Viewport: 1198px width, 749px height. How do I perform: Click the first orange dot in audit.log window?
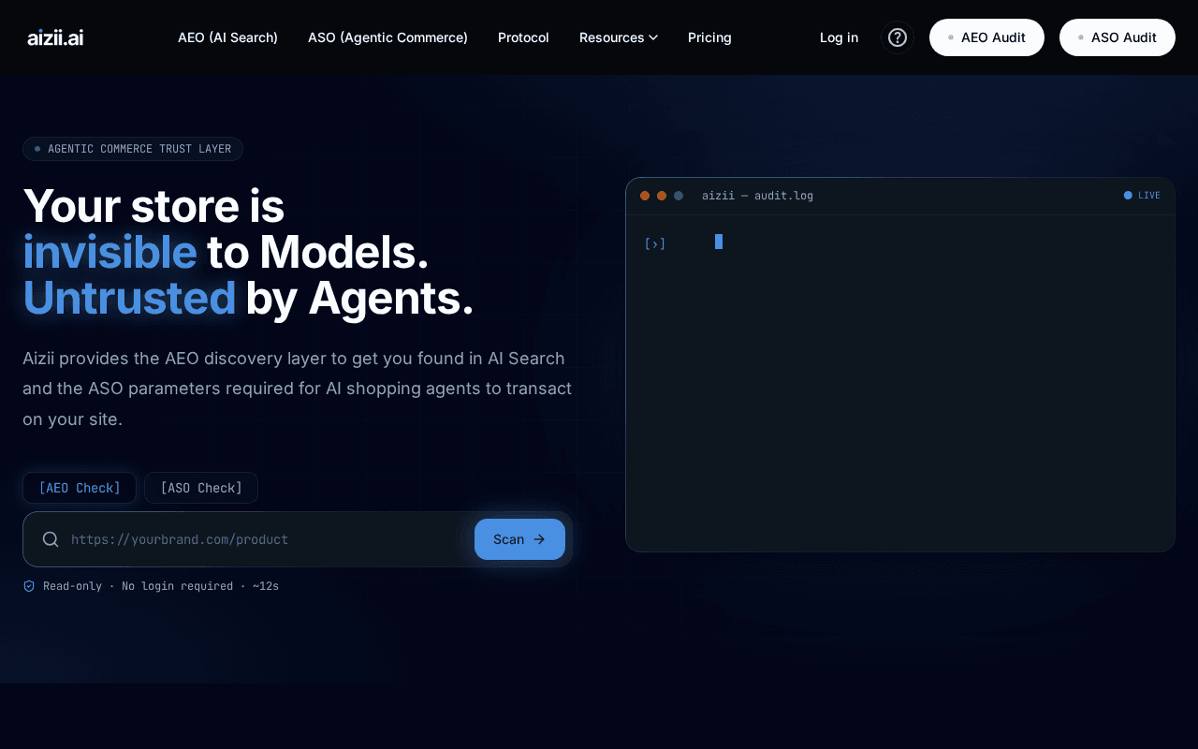click(x=645, y=196)
